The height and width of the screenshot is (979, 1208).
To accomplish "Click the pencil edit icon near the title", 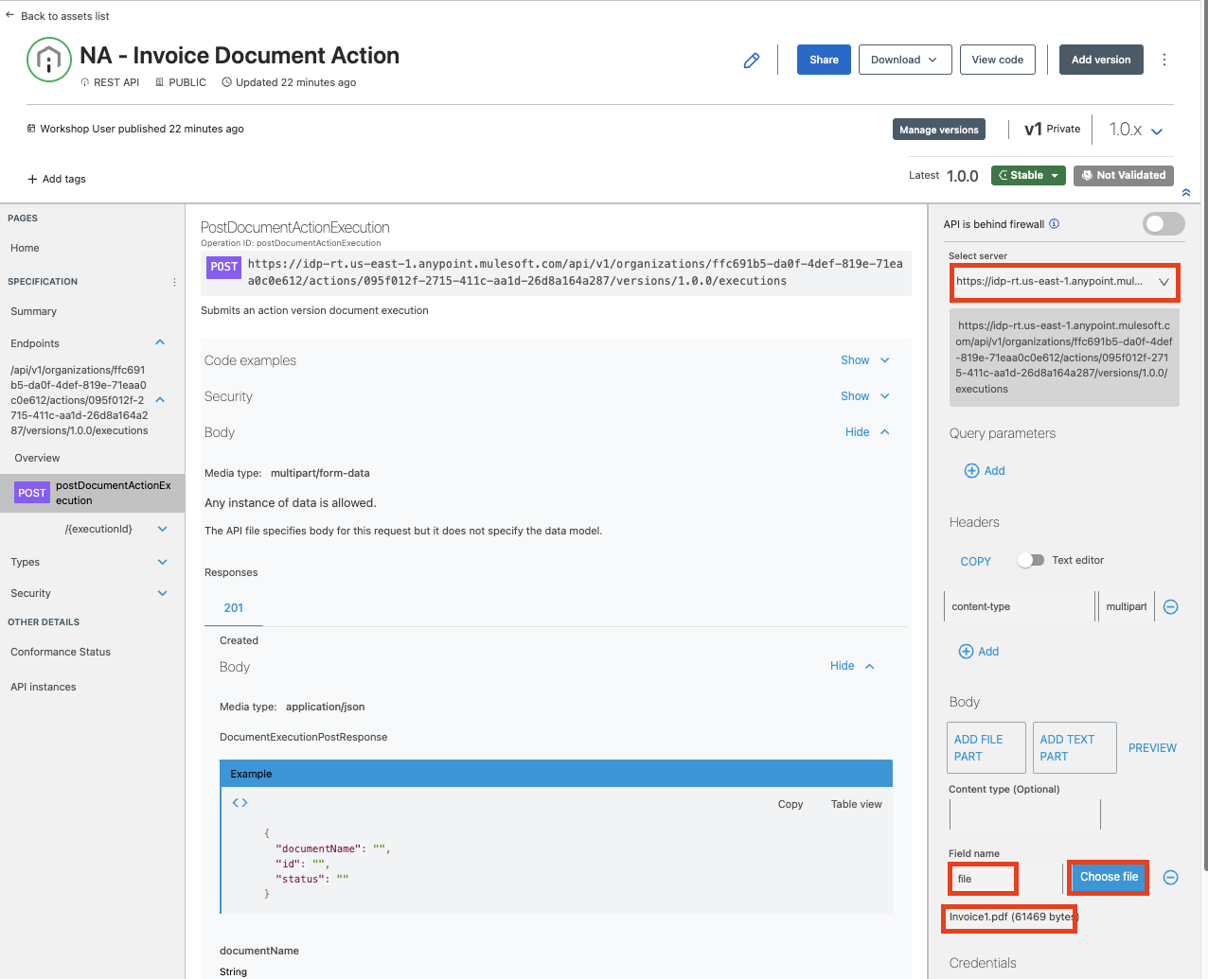I will (x=752, y=61).
